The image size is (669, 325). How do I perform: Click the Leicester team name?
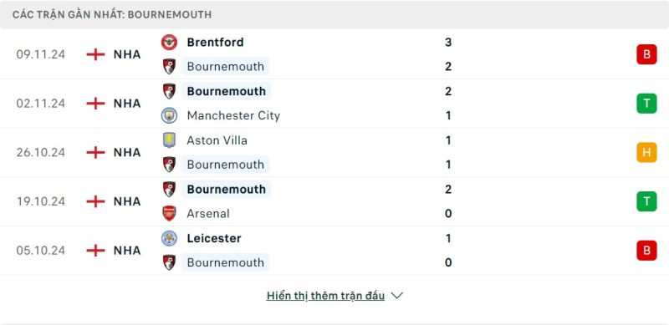(x=214, y=238)
